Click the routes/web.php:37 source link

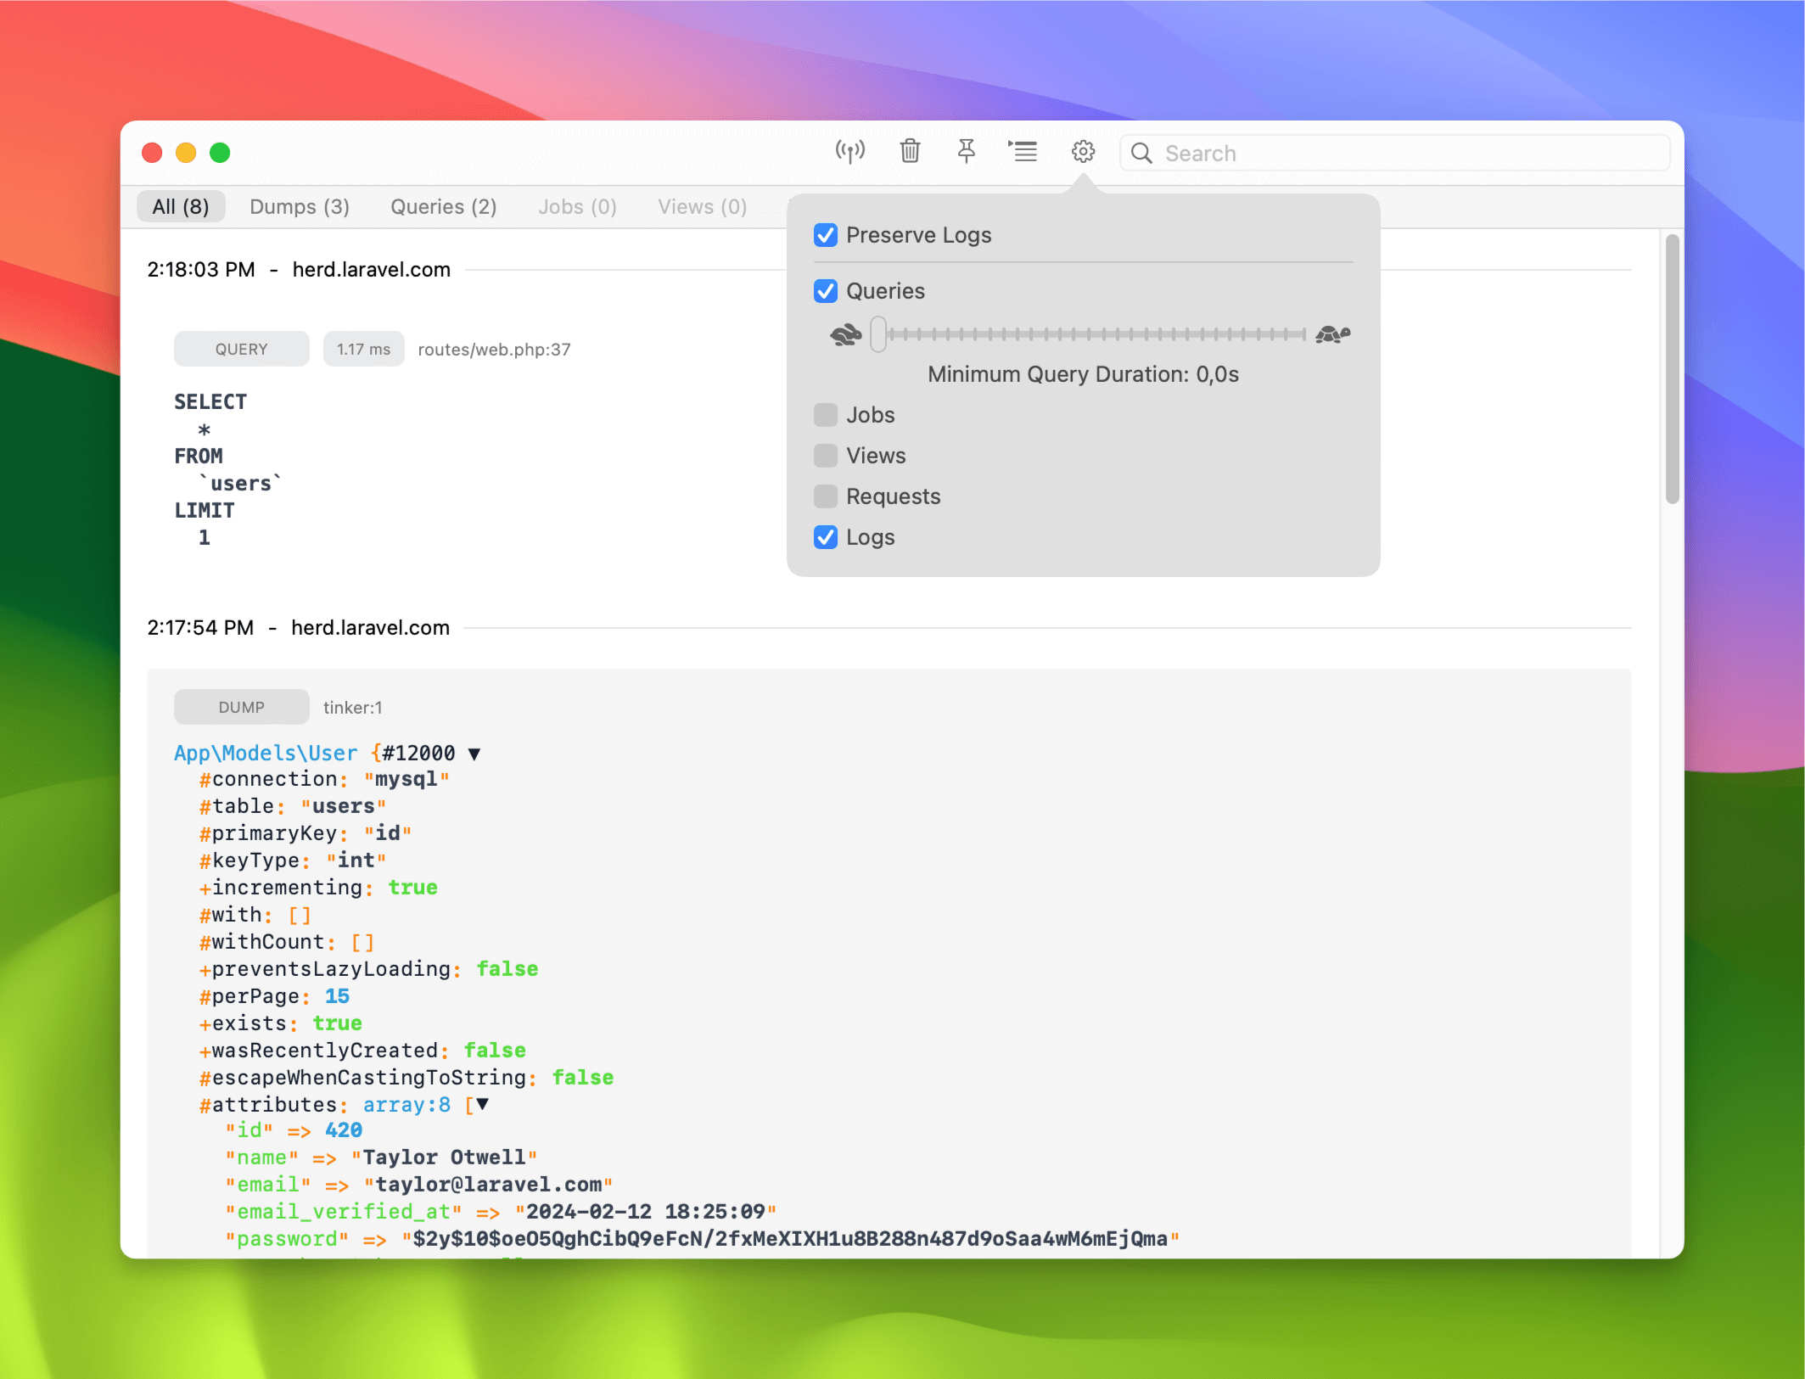tap(494, 350)
